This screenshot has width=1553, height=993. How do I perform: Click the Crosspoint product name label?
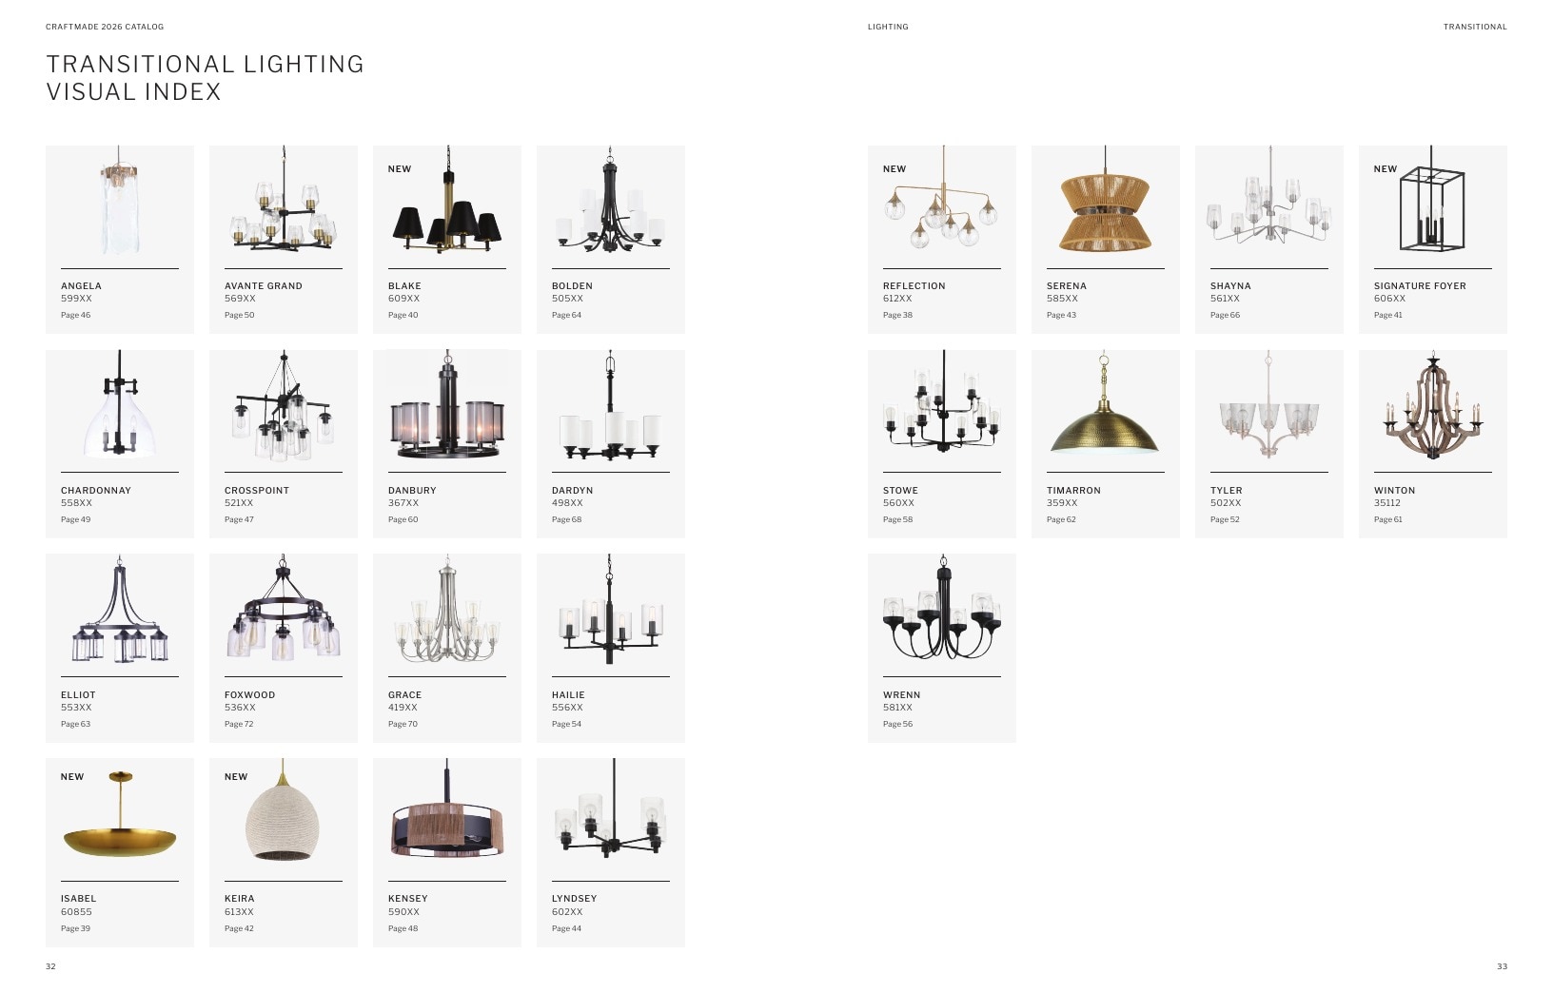click(257, 491)
